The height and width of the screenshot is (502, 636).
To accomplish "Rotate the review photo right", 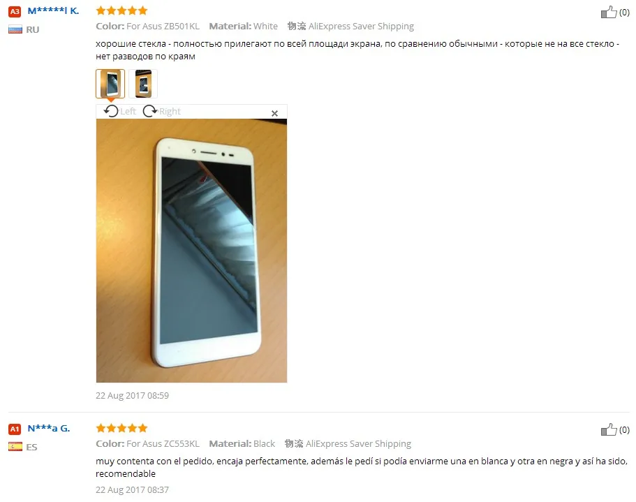I will point(161,111).
